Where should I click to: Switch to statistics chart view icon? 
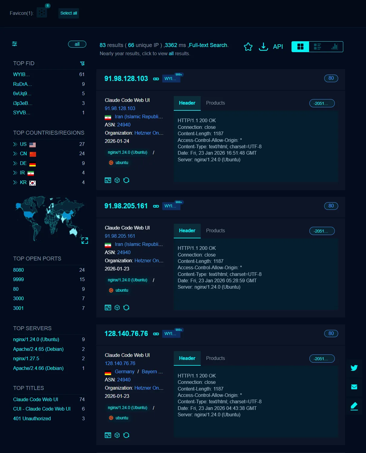pos(334,46)
